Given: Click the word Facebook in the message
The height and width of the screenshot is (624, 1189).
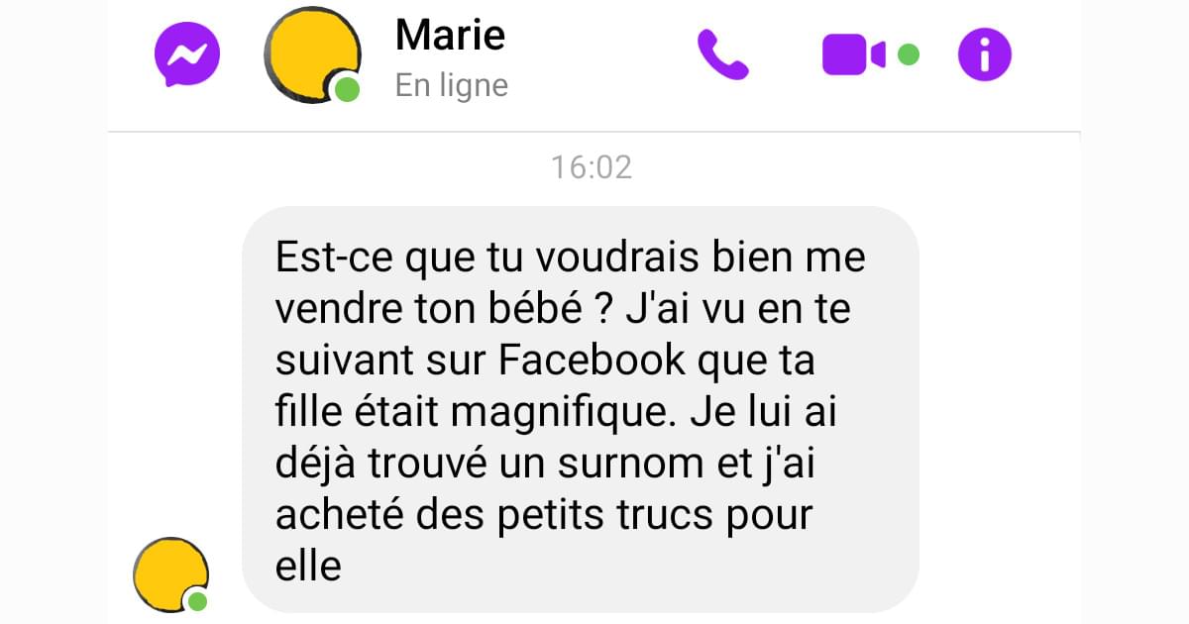Looking at the screenshot, I should pos(591,361).
